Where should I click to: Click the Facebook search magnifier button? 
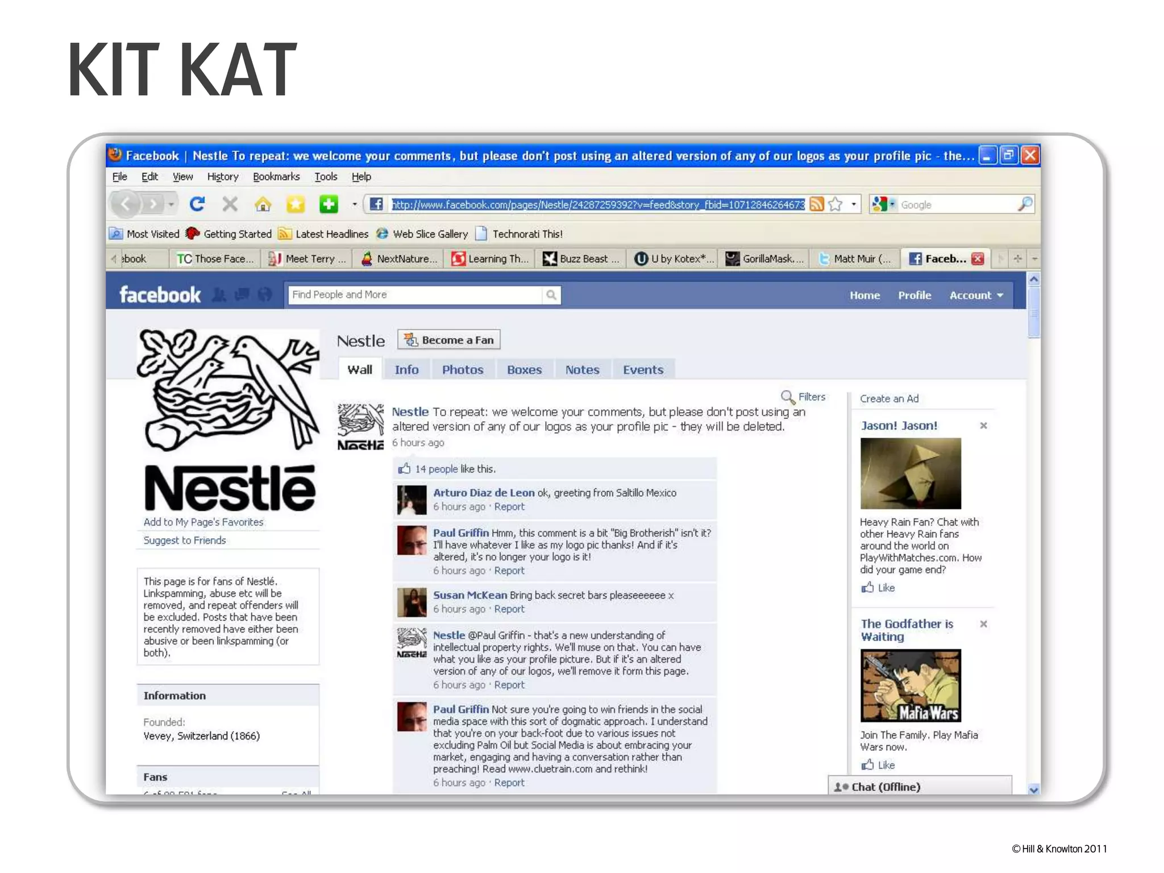pos(551,294)
